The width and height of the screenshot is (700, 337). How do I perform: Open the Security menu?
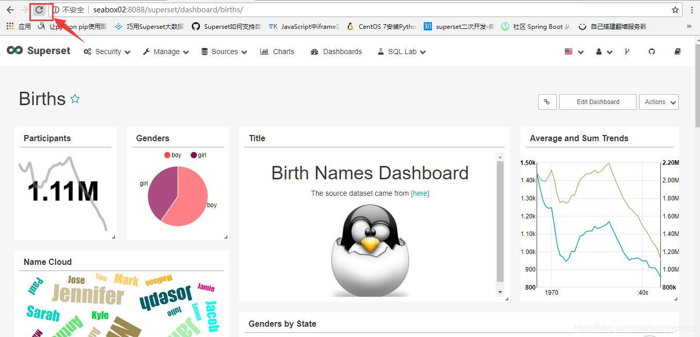[x=106, y=52]
